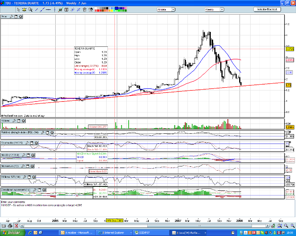Launch Internet Explorer from quick launch

pos(30,233)
